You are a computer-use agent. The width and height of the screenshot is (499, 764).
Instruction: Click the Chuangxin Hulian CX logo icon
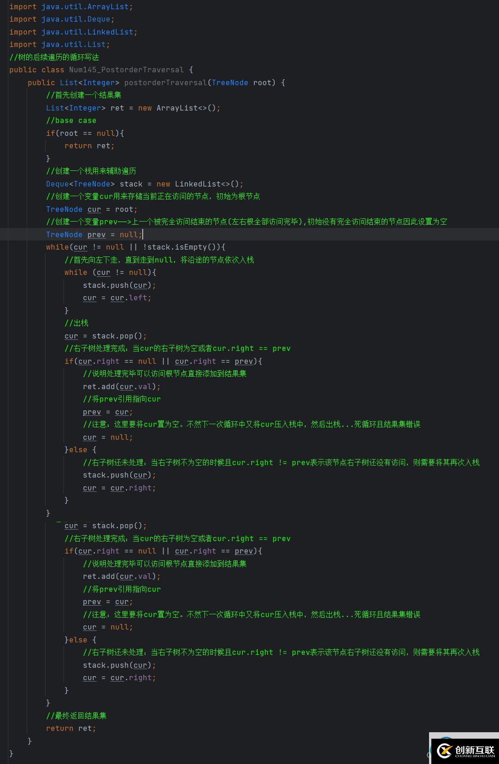click(x=445, y=751)
